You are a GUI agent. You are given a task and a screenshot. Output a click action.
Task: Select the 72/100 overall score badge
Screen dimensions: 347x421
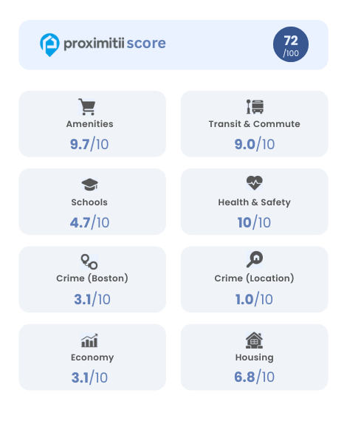click(x=291, y=44)
